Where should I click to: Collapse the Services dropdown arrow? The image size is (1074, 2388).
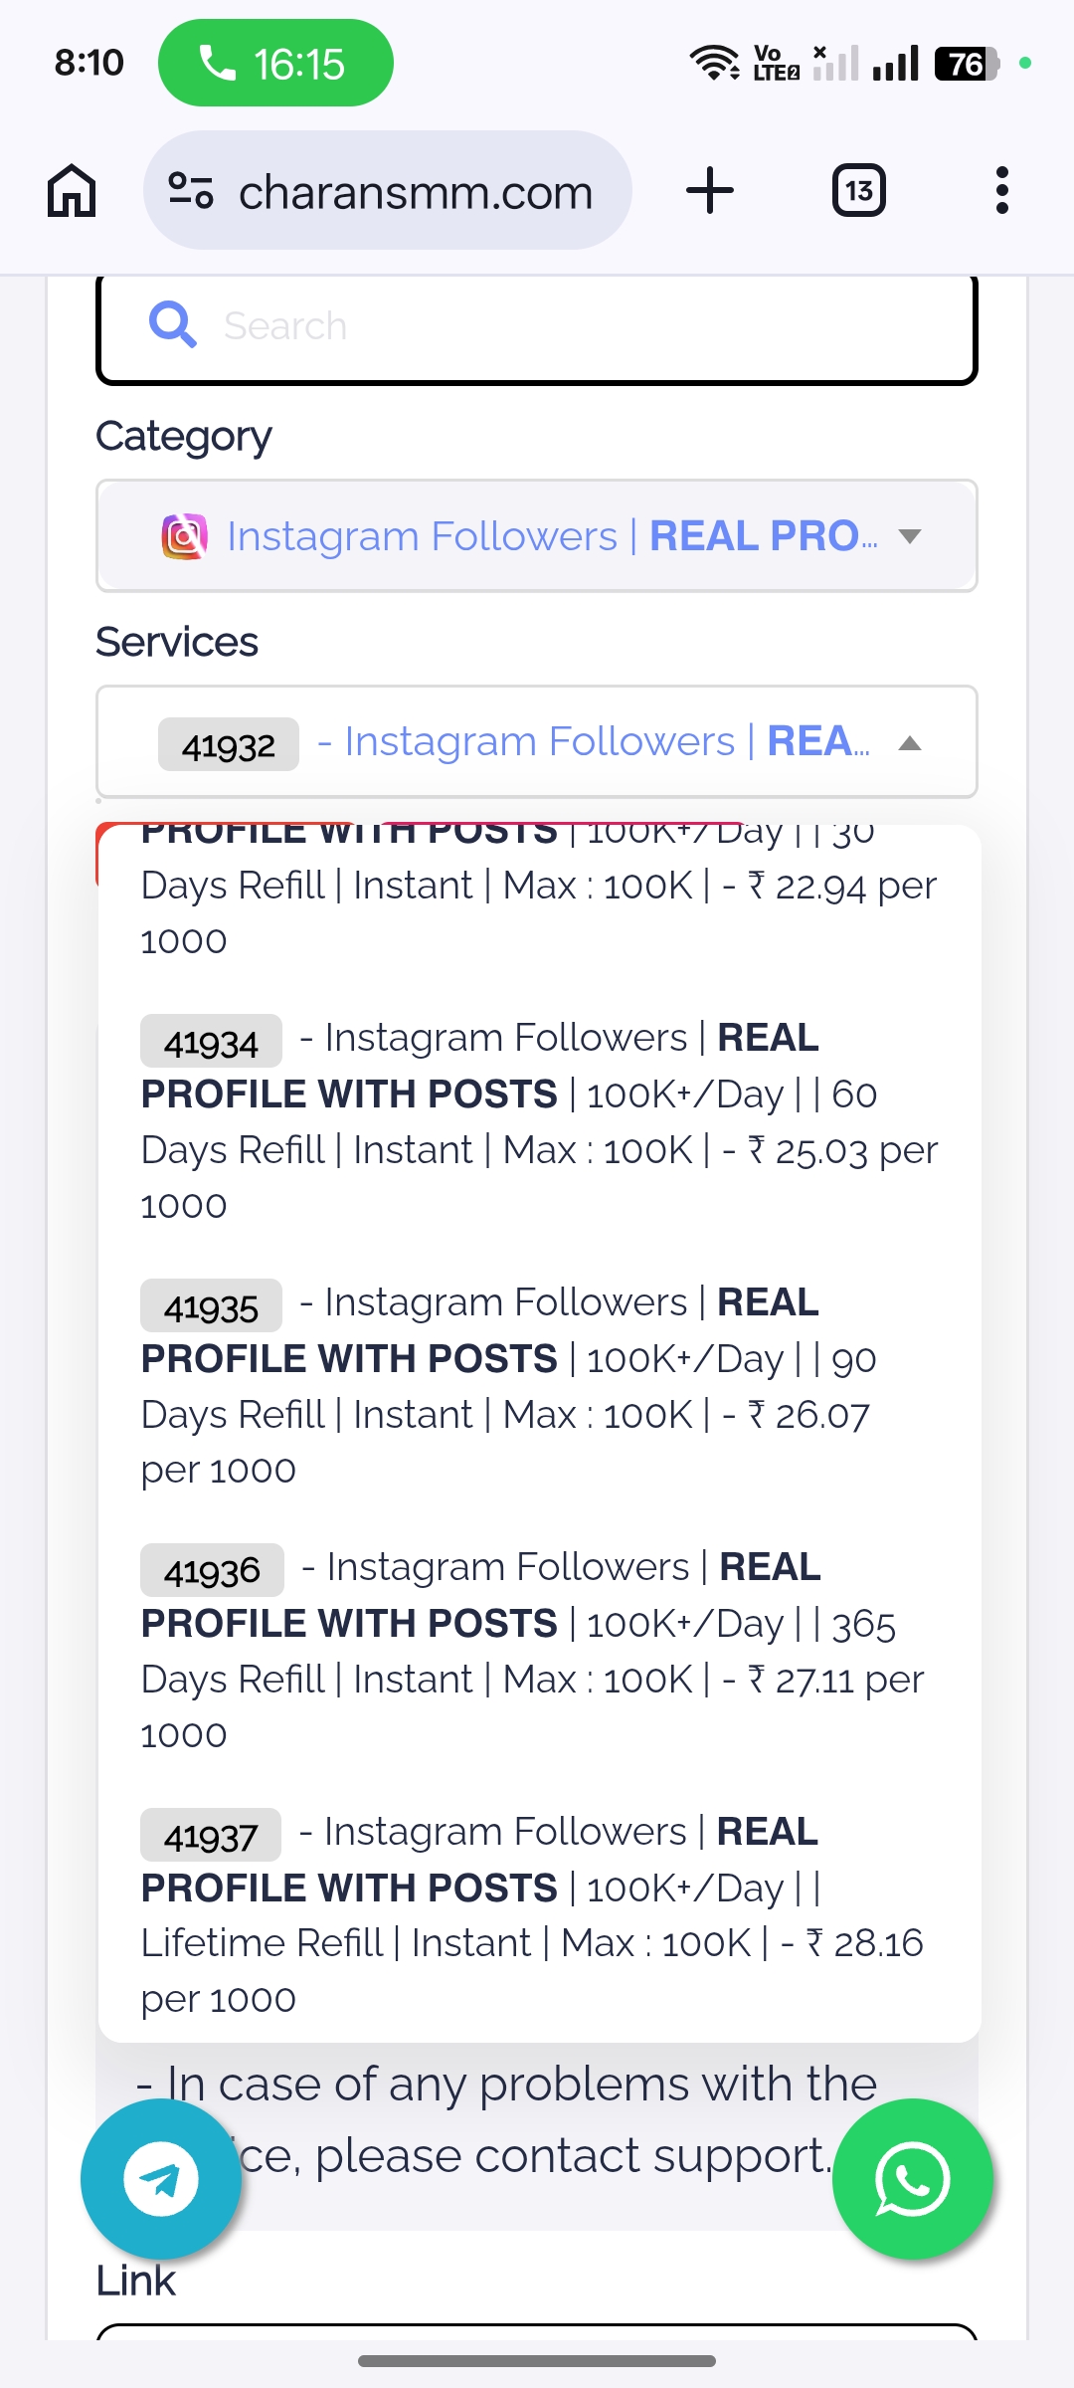click(909, 743)
